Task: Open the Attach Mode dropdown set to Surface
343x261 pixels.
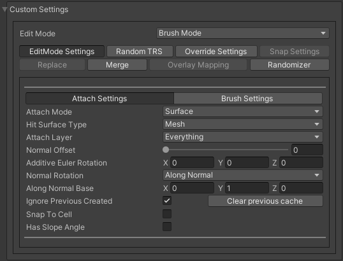Action: [x=243, y=111]
